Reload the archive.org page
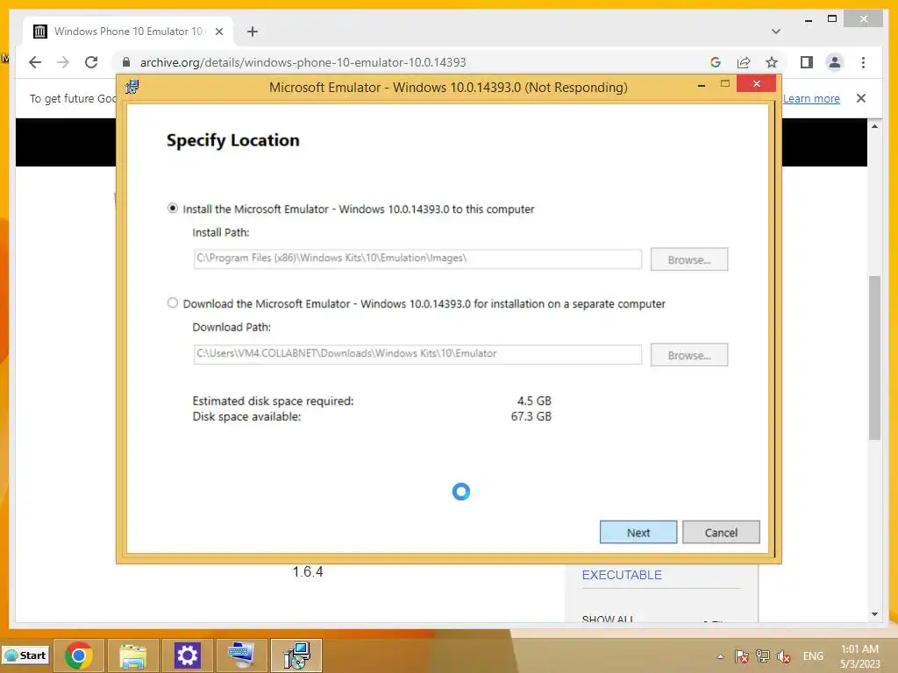898x673 pixels. (x=91, y=62)
